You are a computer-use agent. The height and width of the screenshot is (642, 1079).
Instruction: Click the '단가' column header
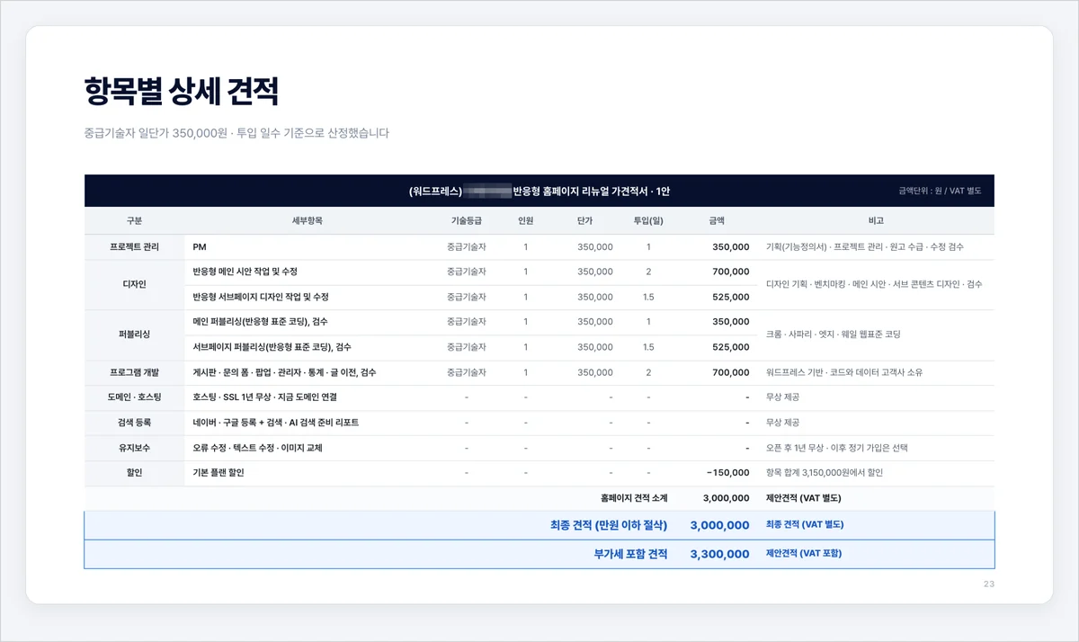coord(584,221)
